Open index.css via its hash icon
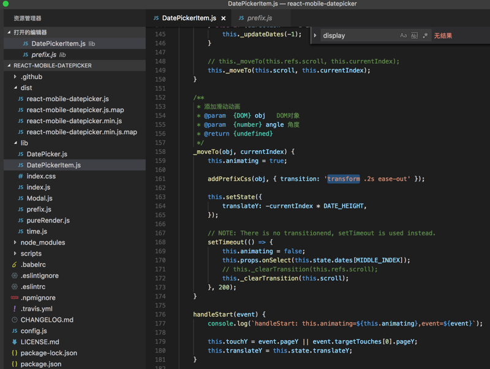 (x=20, y=176)
